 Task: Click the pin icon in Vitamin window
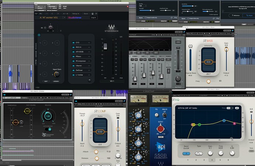pyautogui.click(x=184, y=32)
